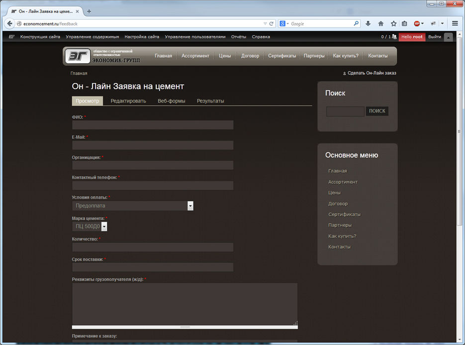Image resolution: width=465 pixels, height=345 pixels.
Task: Open Управление содержимым admin menu
Action: pos(92,37)
